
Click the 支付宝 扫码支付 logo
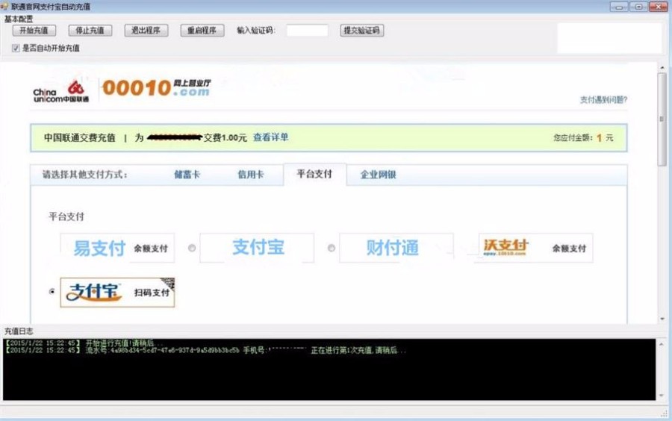pos(117,292)
